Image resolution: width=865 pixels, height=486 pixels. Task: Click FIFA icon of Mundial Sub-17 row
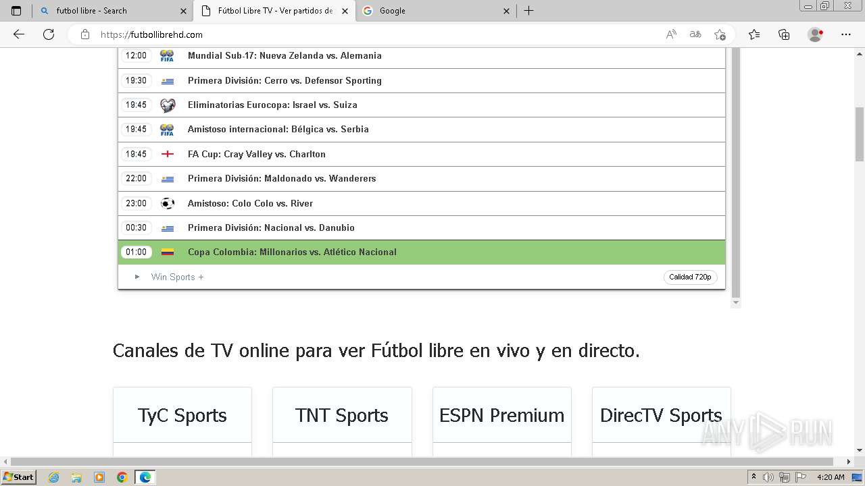(x=167, y=56)
